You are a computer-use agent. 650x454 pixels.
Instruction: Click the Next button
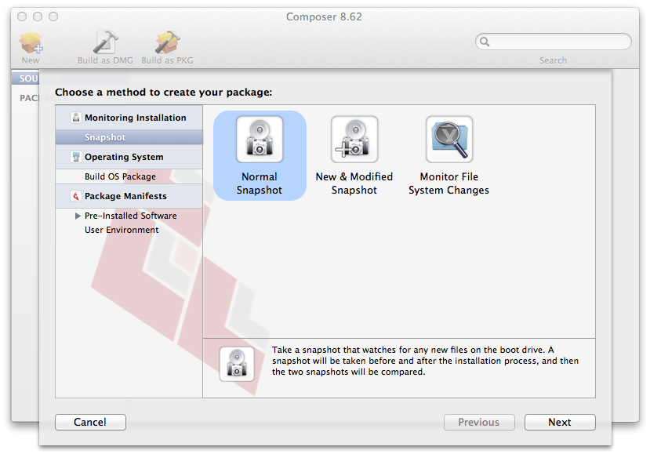point(560,422)
